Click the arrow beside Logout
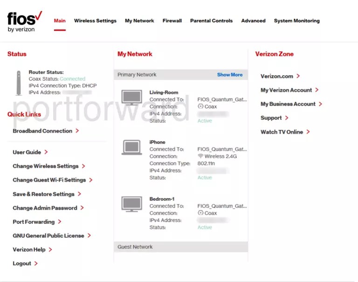This screenshot has height=282, width=358. coord(36,263)
